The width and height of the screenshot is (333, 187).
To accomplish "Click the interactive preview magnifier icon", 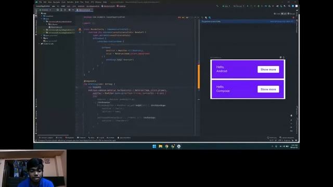I will pos(206,18).
